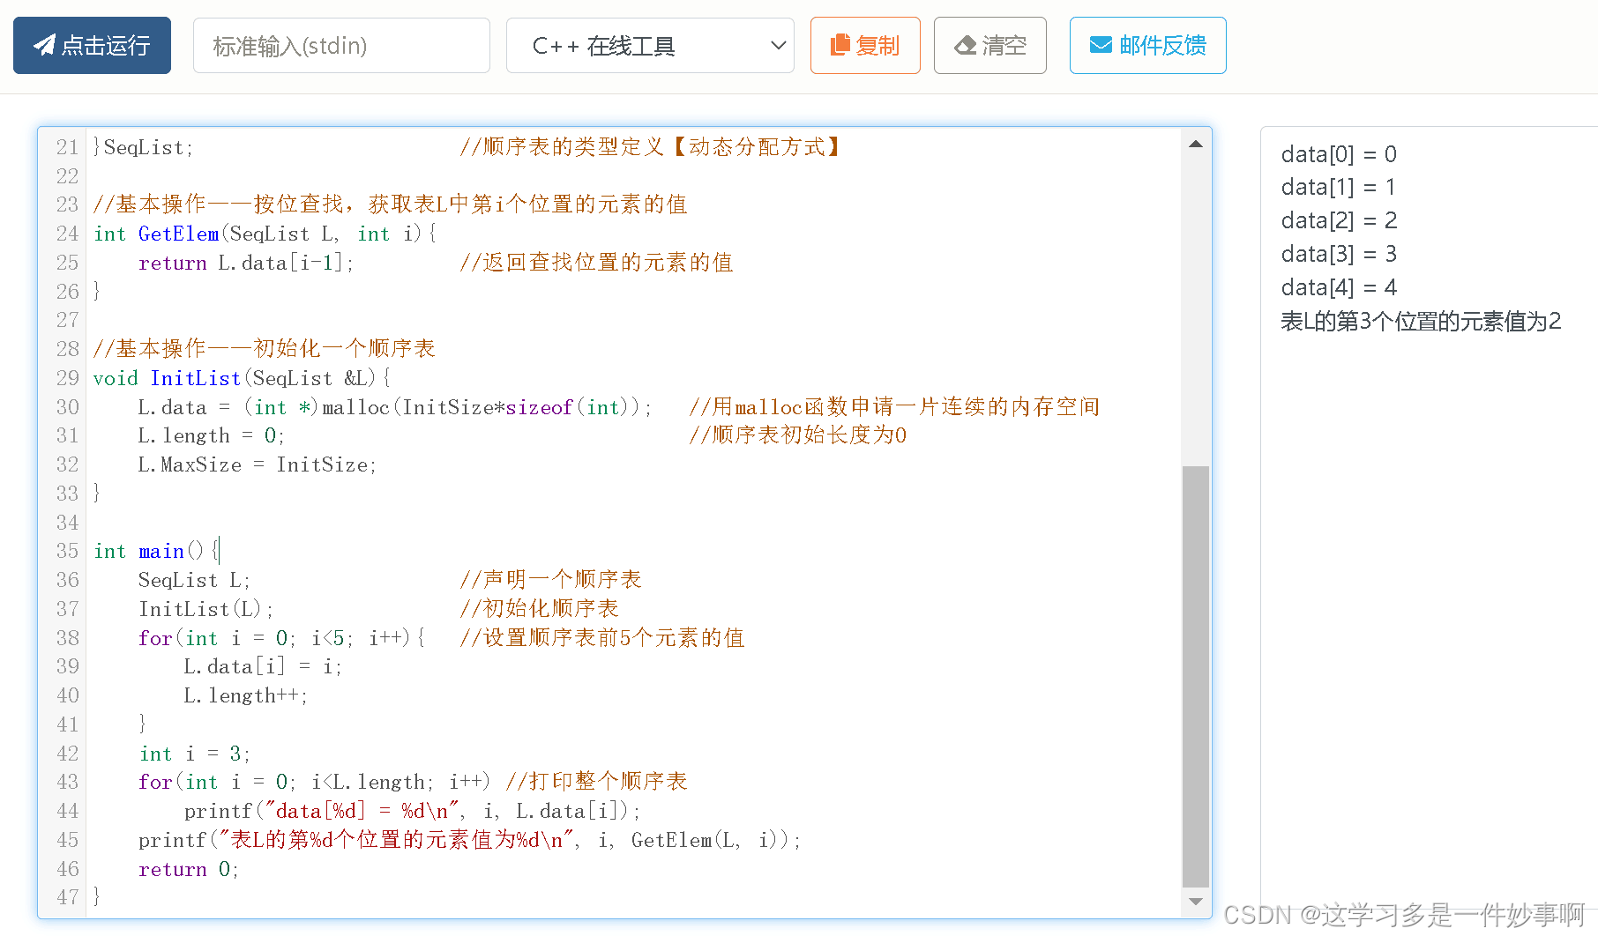Click the envelope icon on 邮件反馈 button
Viewport: 1598px width, 936px height.
click(1101, 45)
